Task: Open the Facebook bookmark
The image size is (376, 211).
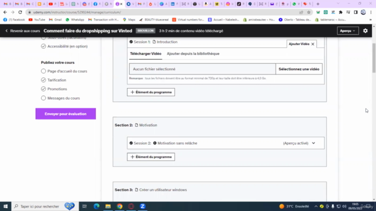Action: tap(14, 20)
